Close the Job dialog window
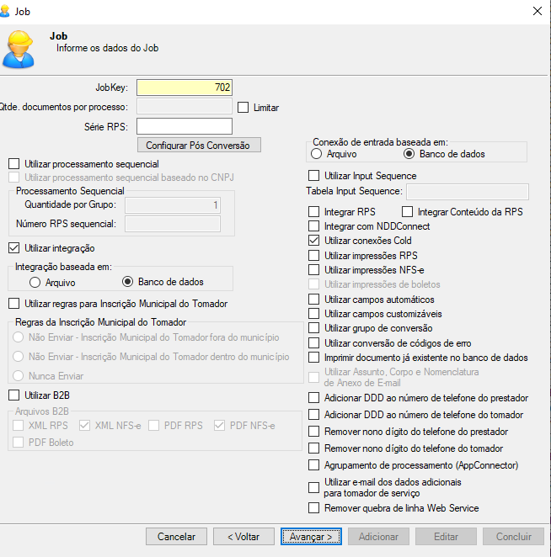 (537, 10)
